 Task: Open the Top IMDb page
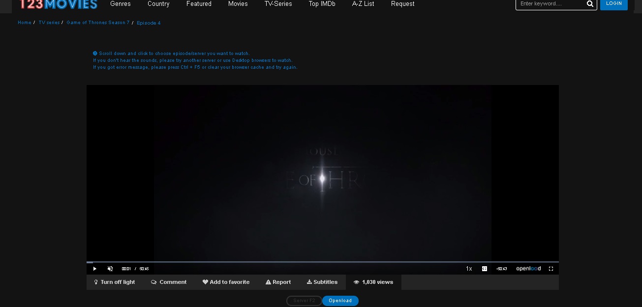pyautogui.click(x=322, y=4)
